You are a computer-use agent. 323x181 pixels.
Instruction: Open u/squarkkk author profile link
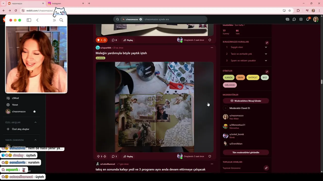tap(106, 48)
